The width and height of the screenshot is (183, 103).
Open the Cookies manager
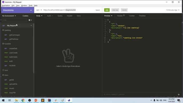coord(25,16)
